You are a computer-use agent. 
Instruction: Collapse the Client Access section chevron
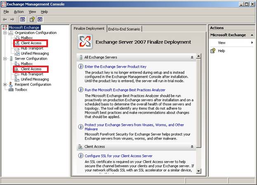click(x=192, y=147)
